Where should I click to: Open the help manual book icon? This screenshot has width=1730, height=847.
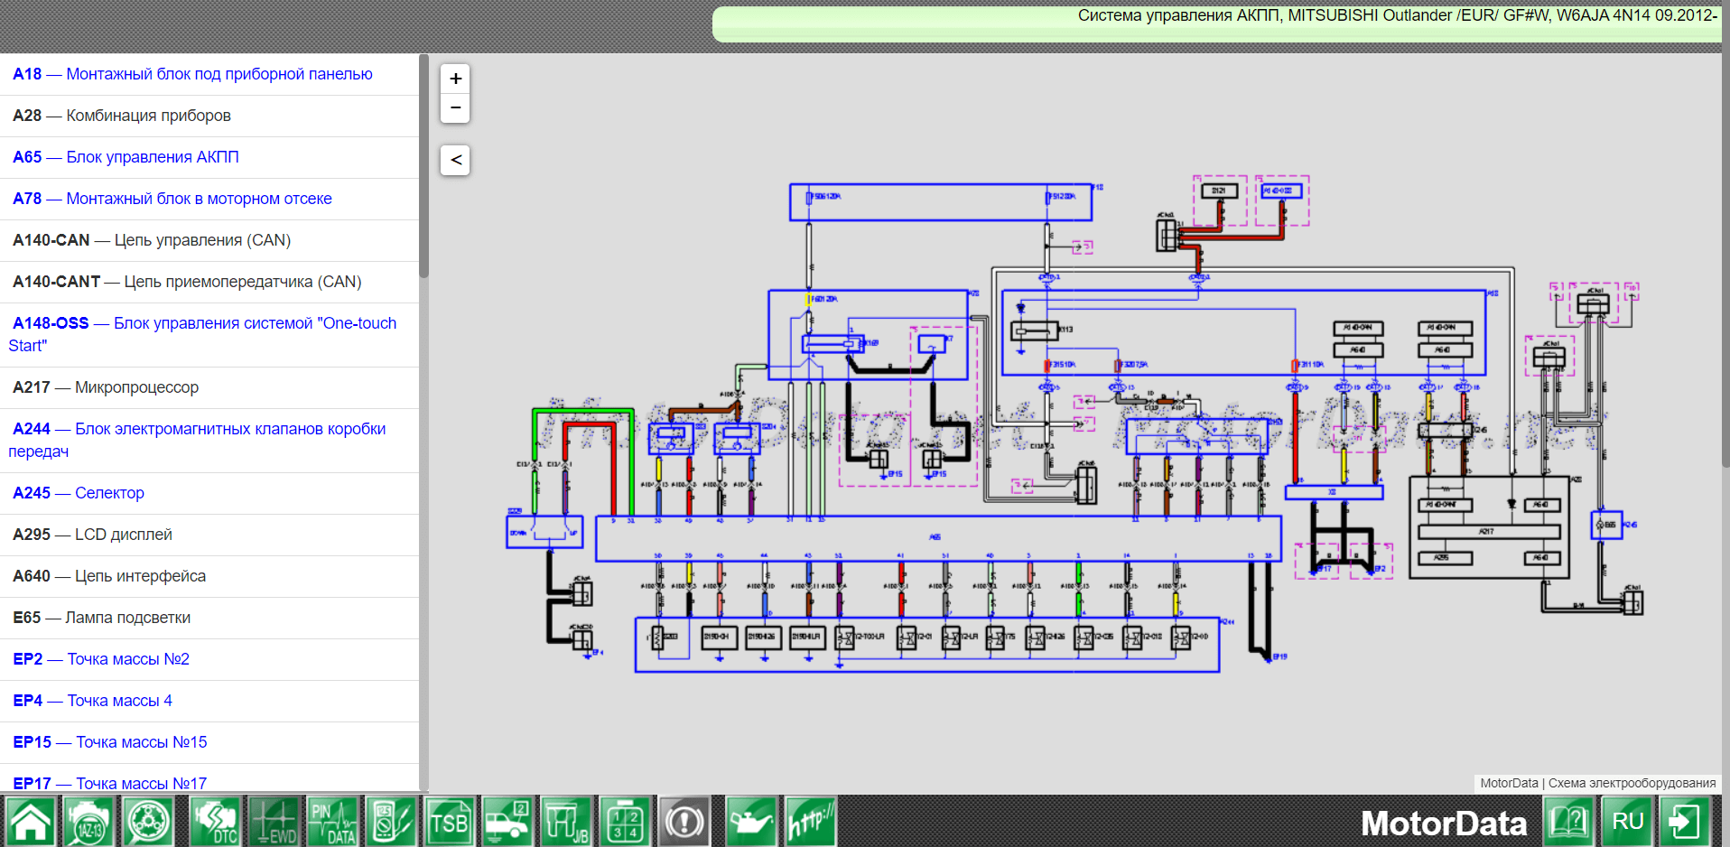pyautogui.click(x=1569, y=822)
